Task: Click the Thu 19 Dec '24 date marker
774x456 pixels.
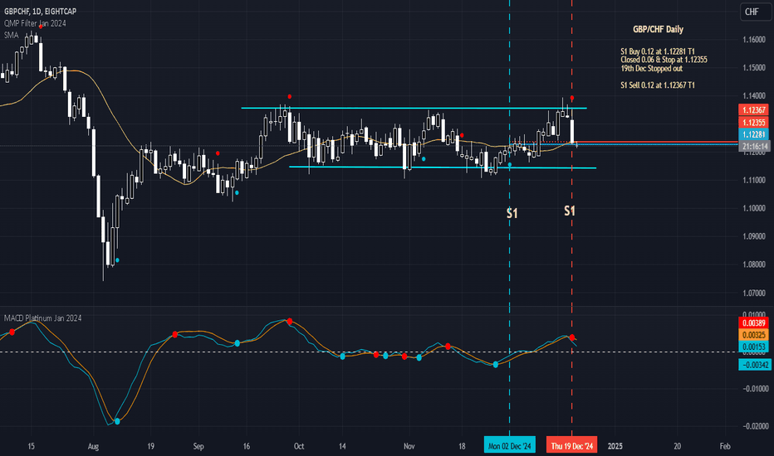Action: point(571,446)
